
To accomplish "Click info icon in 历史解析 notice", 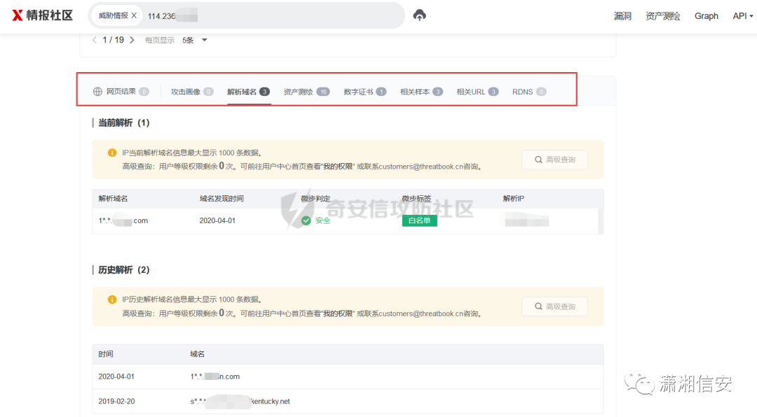I will tap(112, 299).
